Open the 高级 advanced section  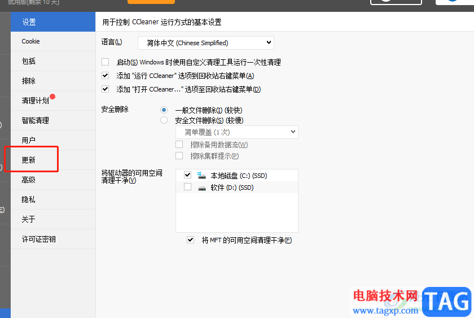coord(53,180)
